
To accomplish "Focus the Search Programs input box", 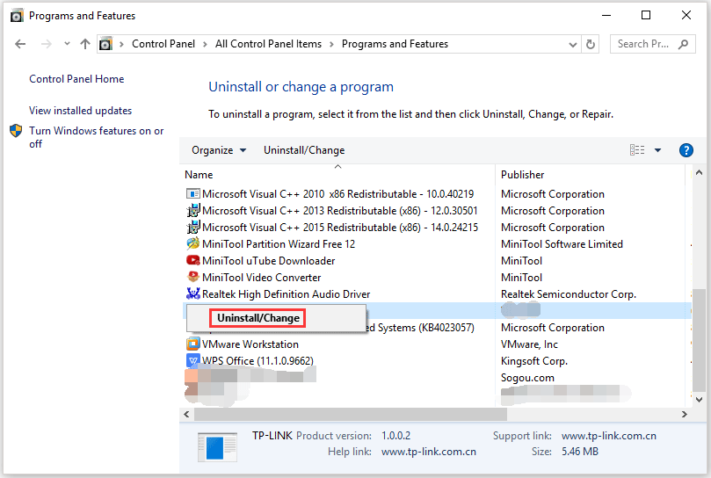I will (x=653, y=44).
